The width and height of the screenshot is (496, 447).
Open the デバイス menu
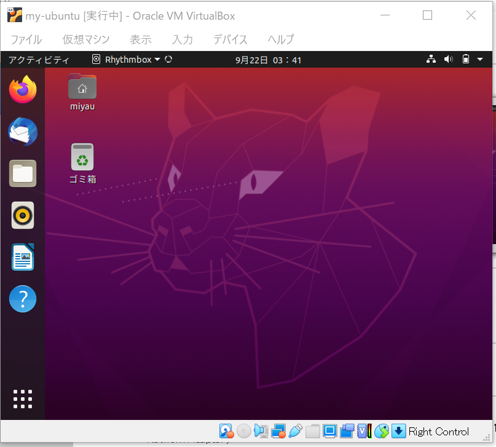click(x=230, y=39)
